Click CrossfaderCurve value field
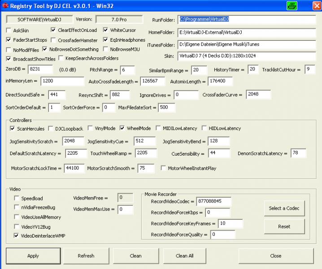Image resolution: width=322 pixels, height=269 pixels. coord(258,94)
